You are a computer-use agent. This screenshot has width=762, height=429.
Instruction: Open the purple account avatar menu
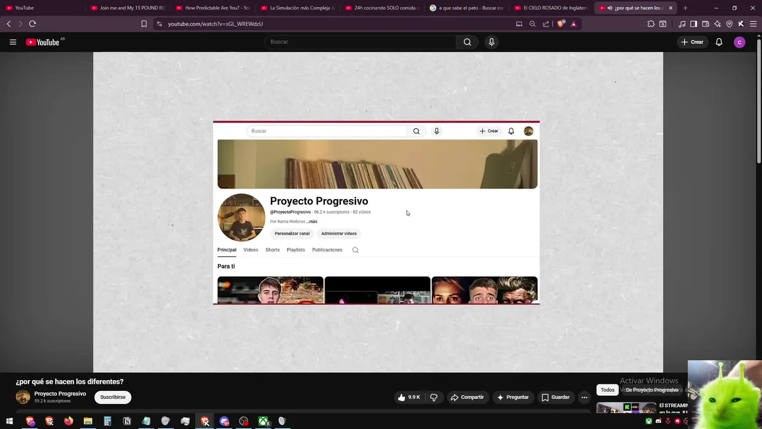739,42
